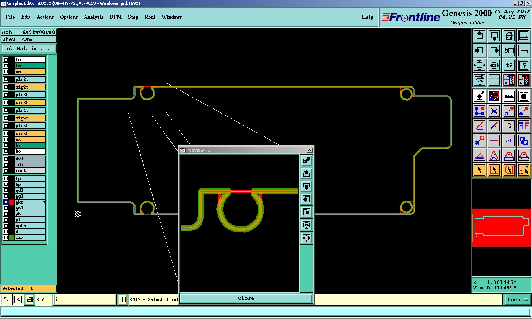Open the Analysis menu
The height and width of the screenshot is (319, 532).
click(93, 17)
